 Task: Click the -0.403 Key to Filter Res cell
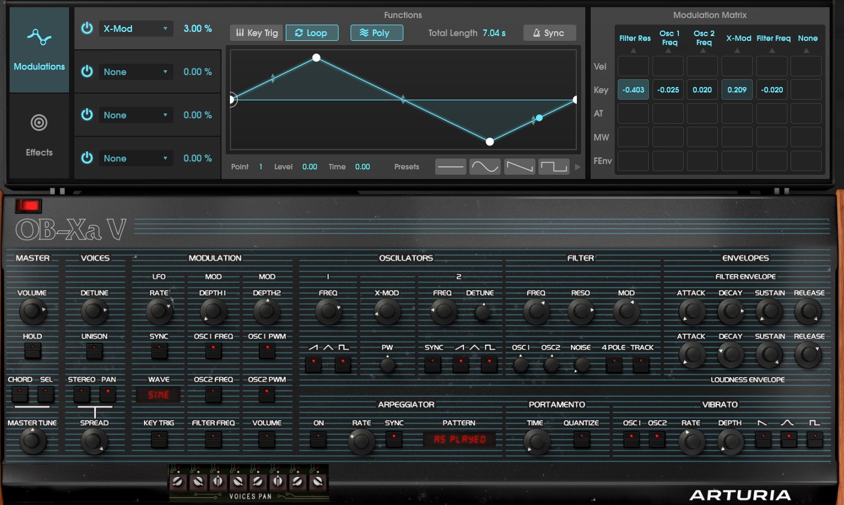(x=633, y=89)
